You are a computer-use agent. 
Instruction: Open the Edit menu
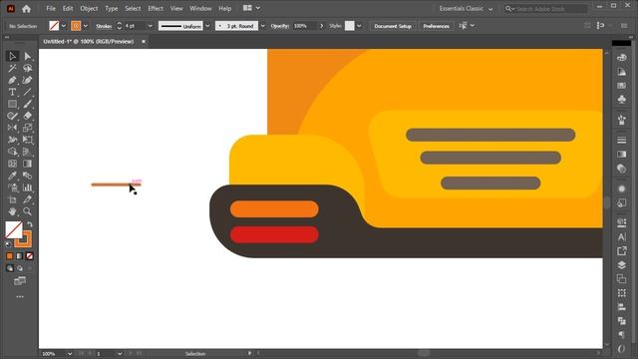[x=68, y=8]
